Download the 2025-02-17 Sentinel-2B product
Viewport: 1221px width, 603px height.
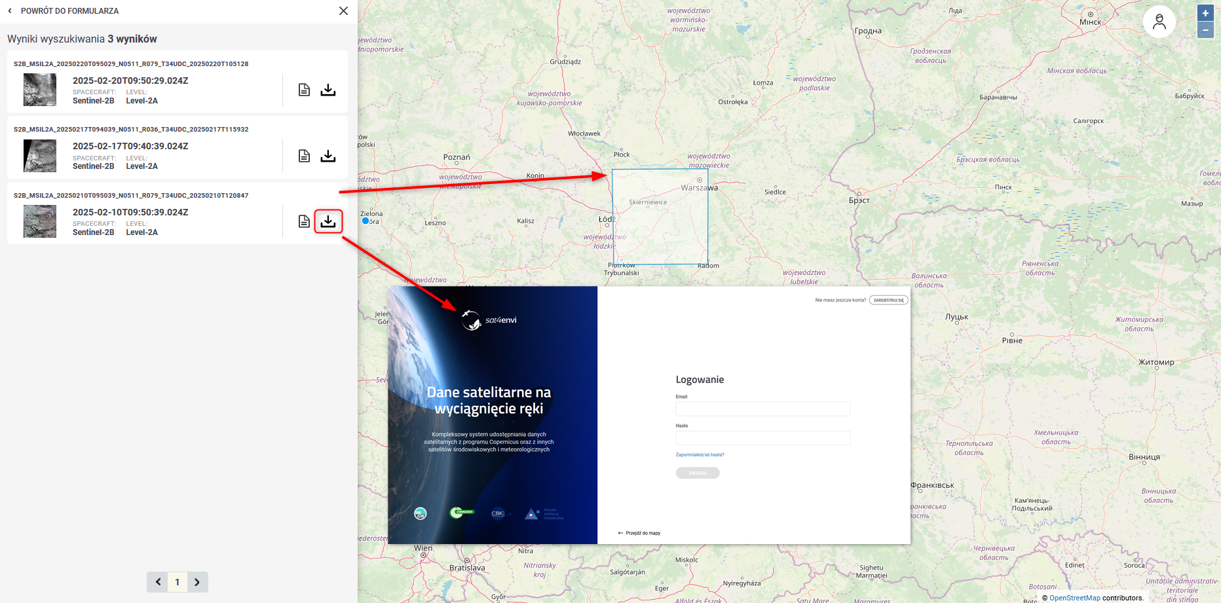point(328,156)
